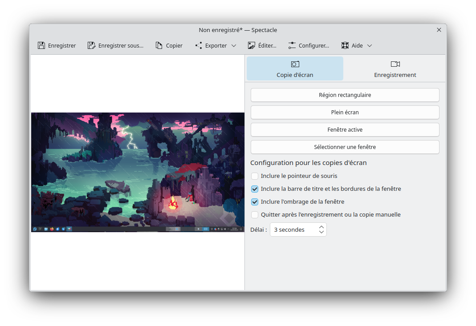Click the Fenêtre active button
The height and width of the screenshot is (326, 476).
345,129
